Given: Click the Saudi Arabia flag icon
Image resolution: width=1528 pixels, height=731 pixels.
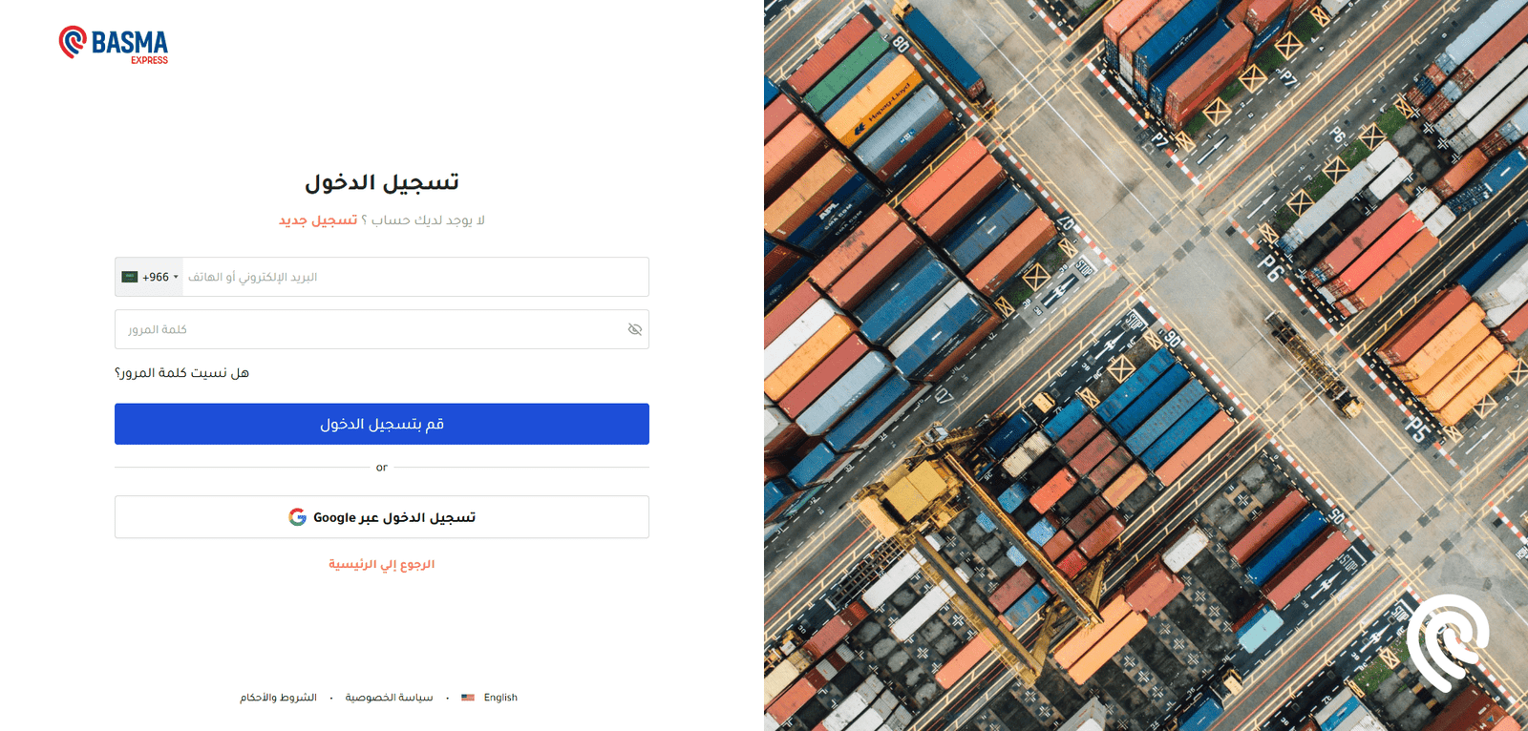Looking at the screenshot, I should tap(130, 277).
